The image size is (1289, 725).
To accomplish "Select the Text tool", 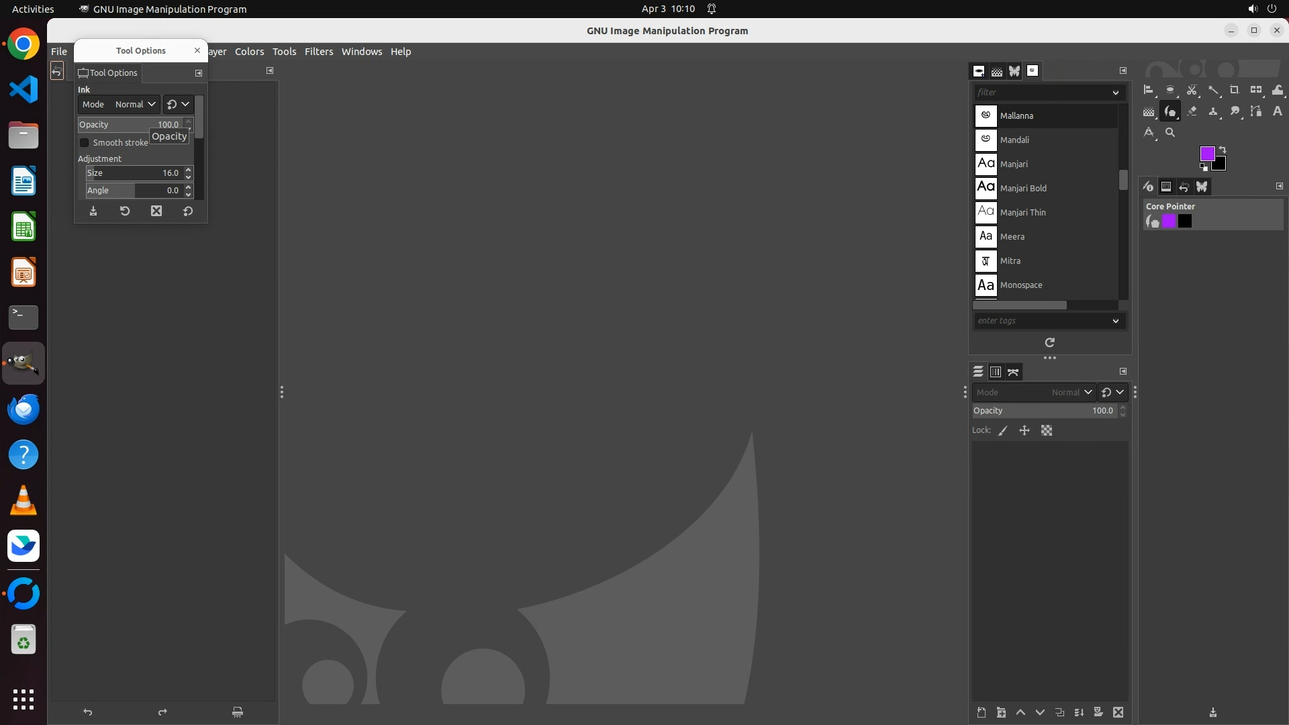I will point(1278,111).
